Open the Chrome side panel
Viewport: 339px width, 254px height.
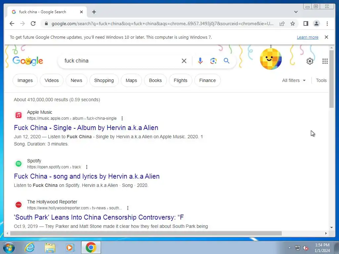[306, 23]
